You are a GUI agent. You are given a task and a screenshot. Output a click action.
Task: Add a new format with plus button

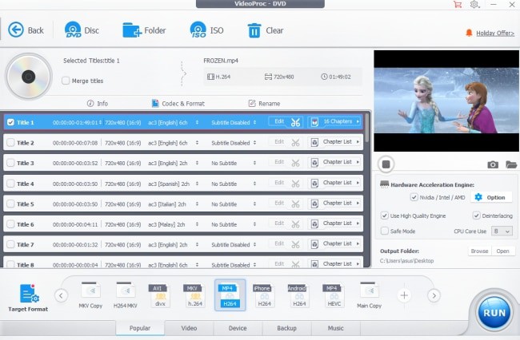(404, 295)
